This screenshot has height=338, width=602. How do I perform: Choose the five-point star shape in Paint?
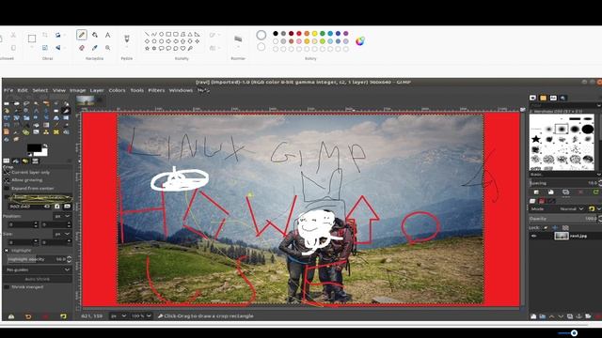tap(147, 48)
